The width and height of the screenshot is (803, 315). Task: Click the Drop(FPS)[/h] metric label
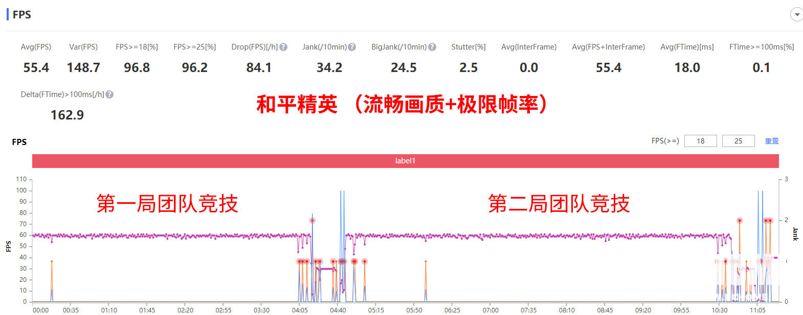255,47
